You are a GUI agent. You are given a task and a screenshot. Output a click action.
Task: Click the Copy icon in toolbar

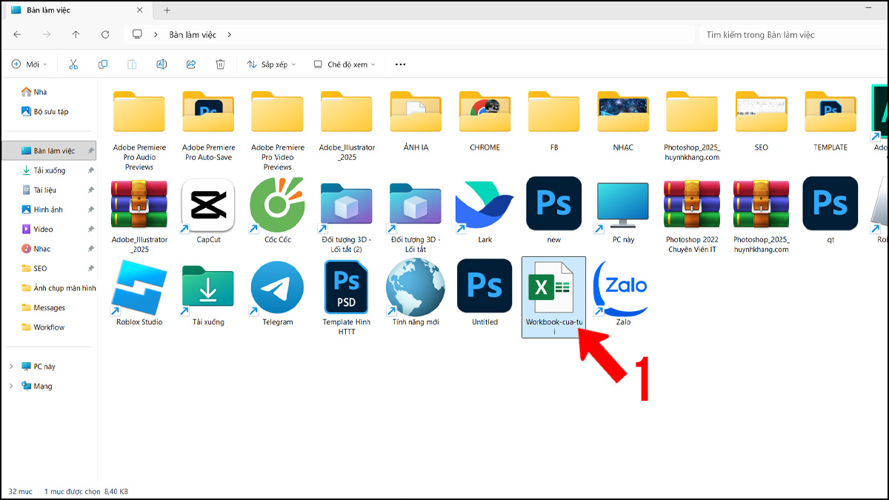tap(103, 64)
